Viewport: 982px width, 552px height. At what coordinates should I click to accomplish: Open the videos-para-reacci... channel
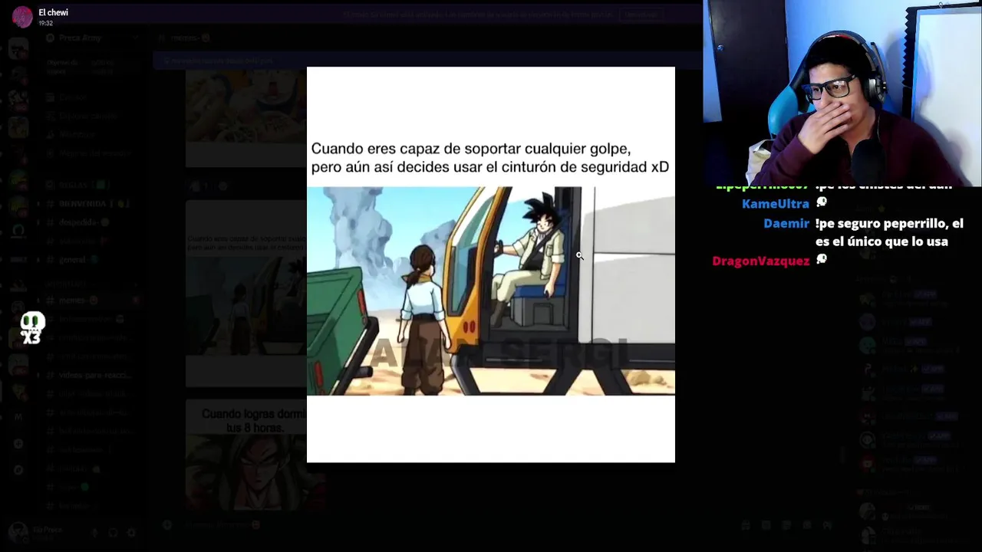click(94, 375)
